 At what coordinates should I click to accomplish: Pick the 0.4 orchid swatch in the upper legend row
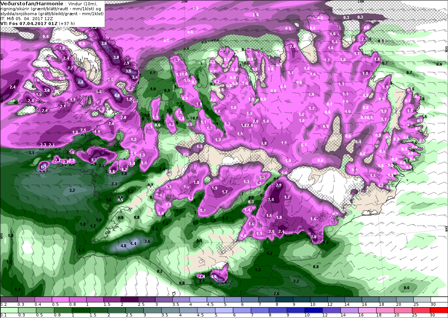coord(43,299)
